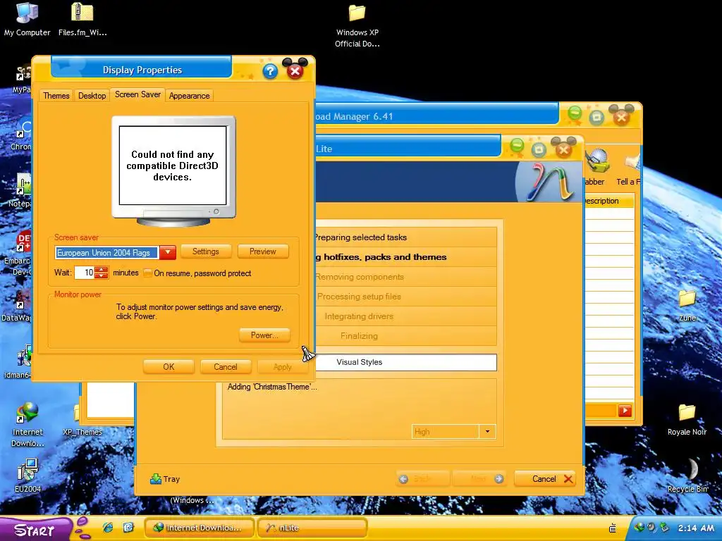Viewport: 722px width, 541px height.
Task: Click the nLite Tray icon button
Action: (165, 479)
